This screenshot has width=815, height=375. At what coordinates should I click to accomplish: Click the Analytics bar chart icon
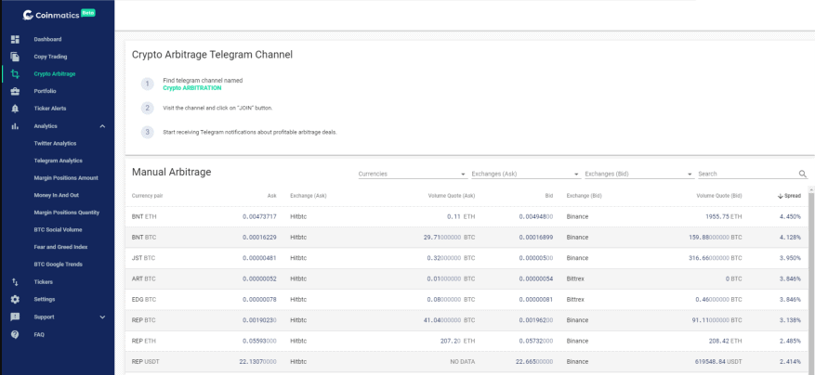pos(15,126)
